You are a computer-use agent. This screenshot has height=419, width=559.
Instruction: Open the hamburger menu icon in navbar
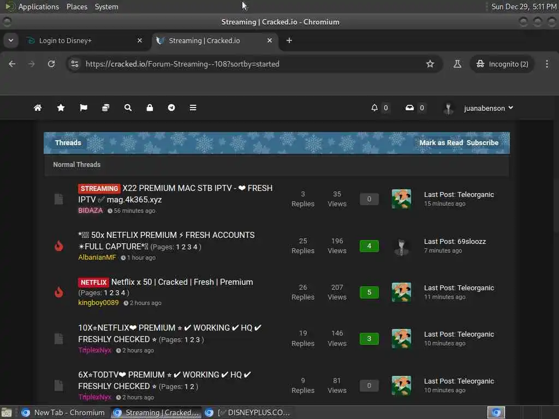tap(193, 107)
